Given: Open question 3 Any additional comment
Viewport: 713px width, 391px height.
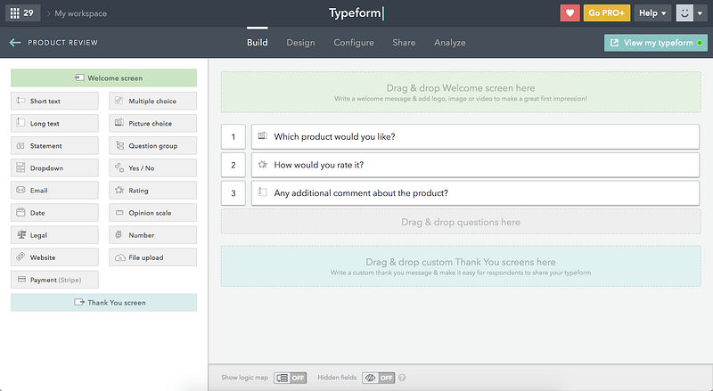Looking at the screenshot, I should pyautogui.click(x=475, y=192).
